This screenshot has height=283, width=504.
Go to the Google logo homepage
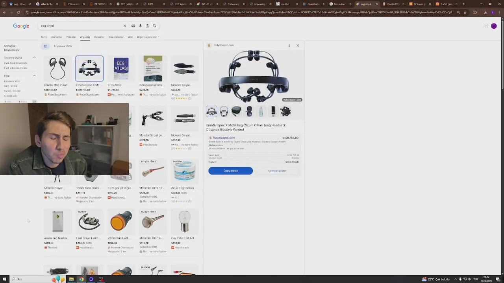tap(21, 26)
